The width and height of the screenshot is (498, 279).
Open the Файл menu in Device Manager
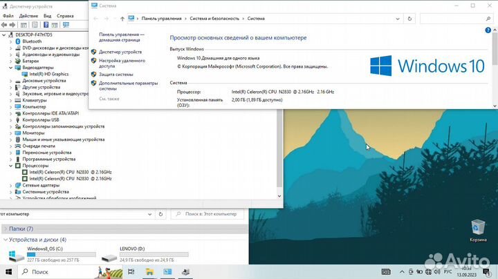coord(8,15)
